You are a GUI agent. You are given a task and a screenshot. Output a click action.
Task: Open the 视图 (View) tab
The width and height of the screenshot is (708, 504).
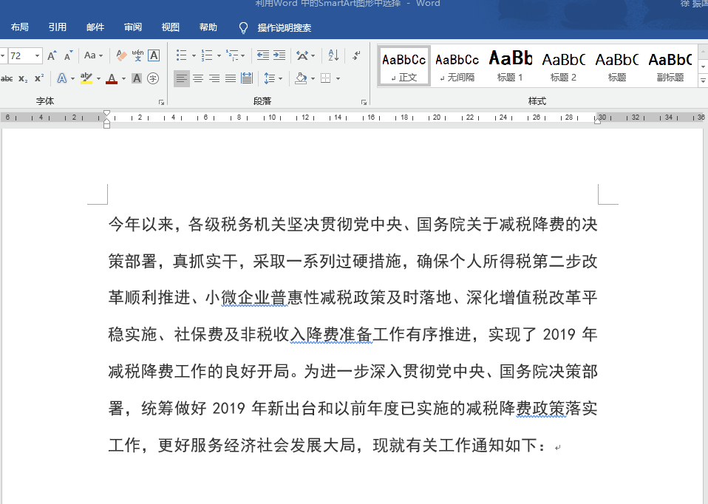[x=171, y=27]
